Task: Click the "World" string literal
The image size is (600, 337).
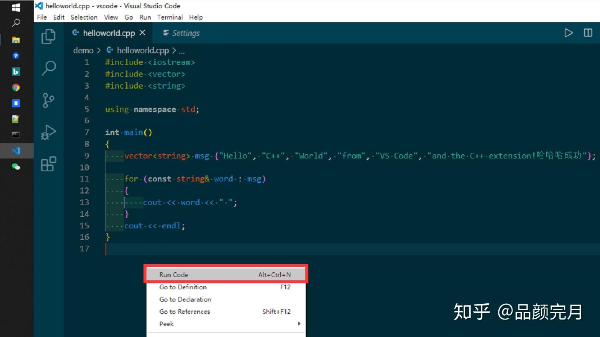Action: coord(311,156)
